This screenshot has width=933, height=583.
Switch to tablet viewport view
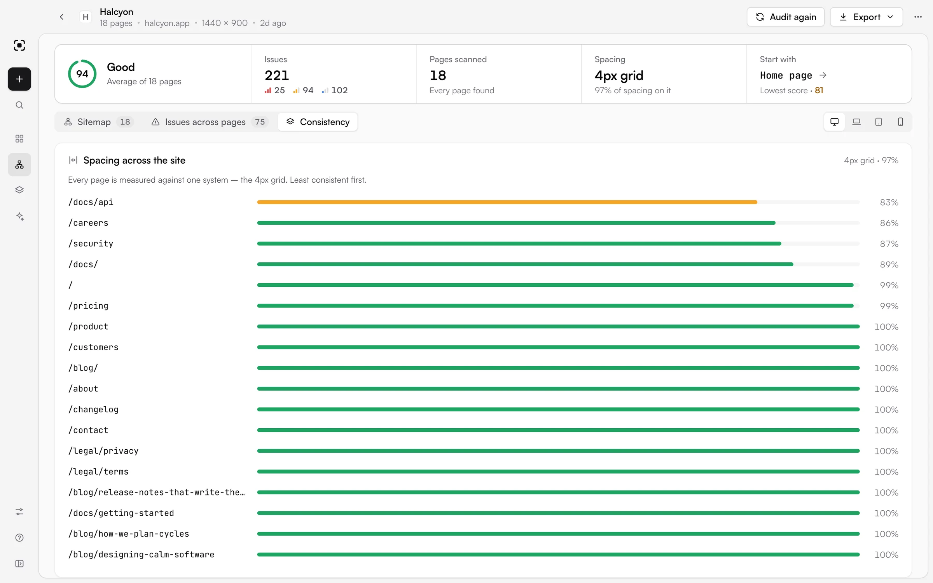pyautogui.click(x=879, y=122)
